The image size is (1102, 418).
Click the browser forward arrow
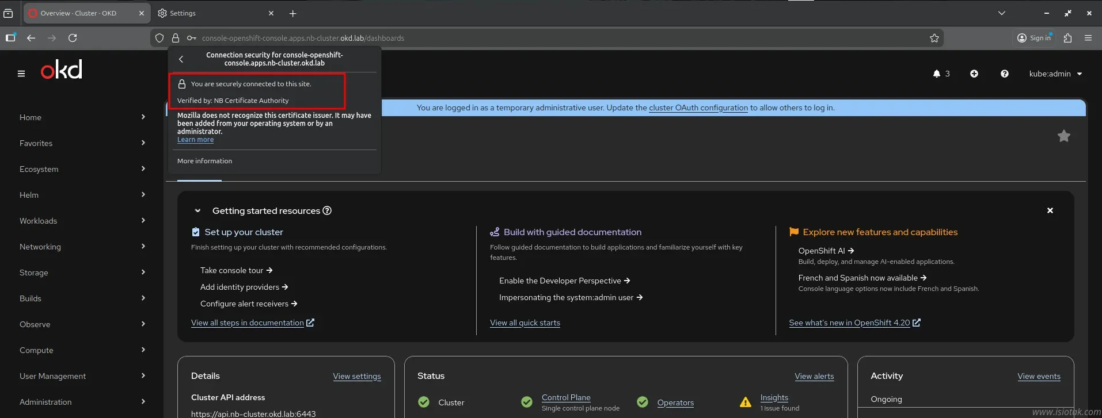(52, 38)
